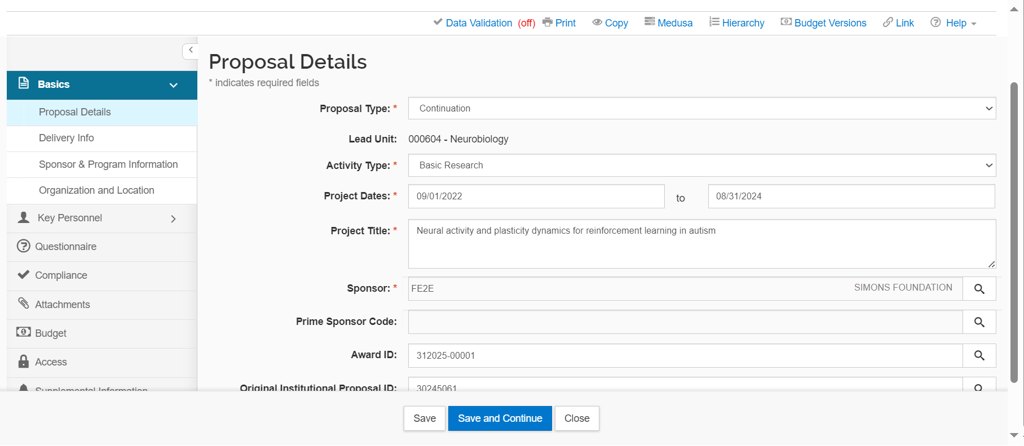1024x446 pixels.
Task: Click the Compliance checkmark icon
Action: pos(24,274)
